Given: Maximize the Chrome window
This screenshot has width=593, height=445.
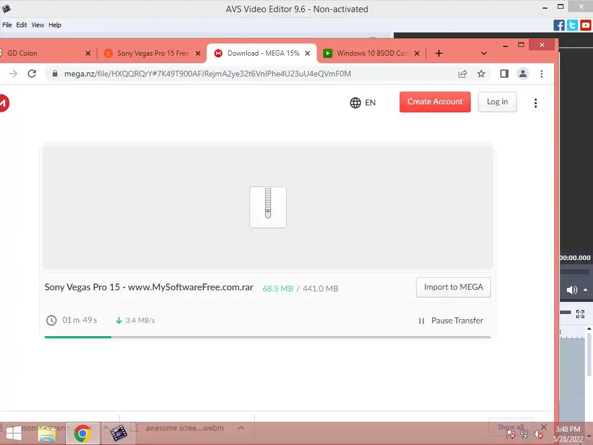Looking at the screenshot, I should tap(521, 45).
